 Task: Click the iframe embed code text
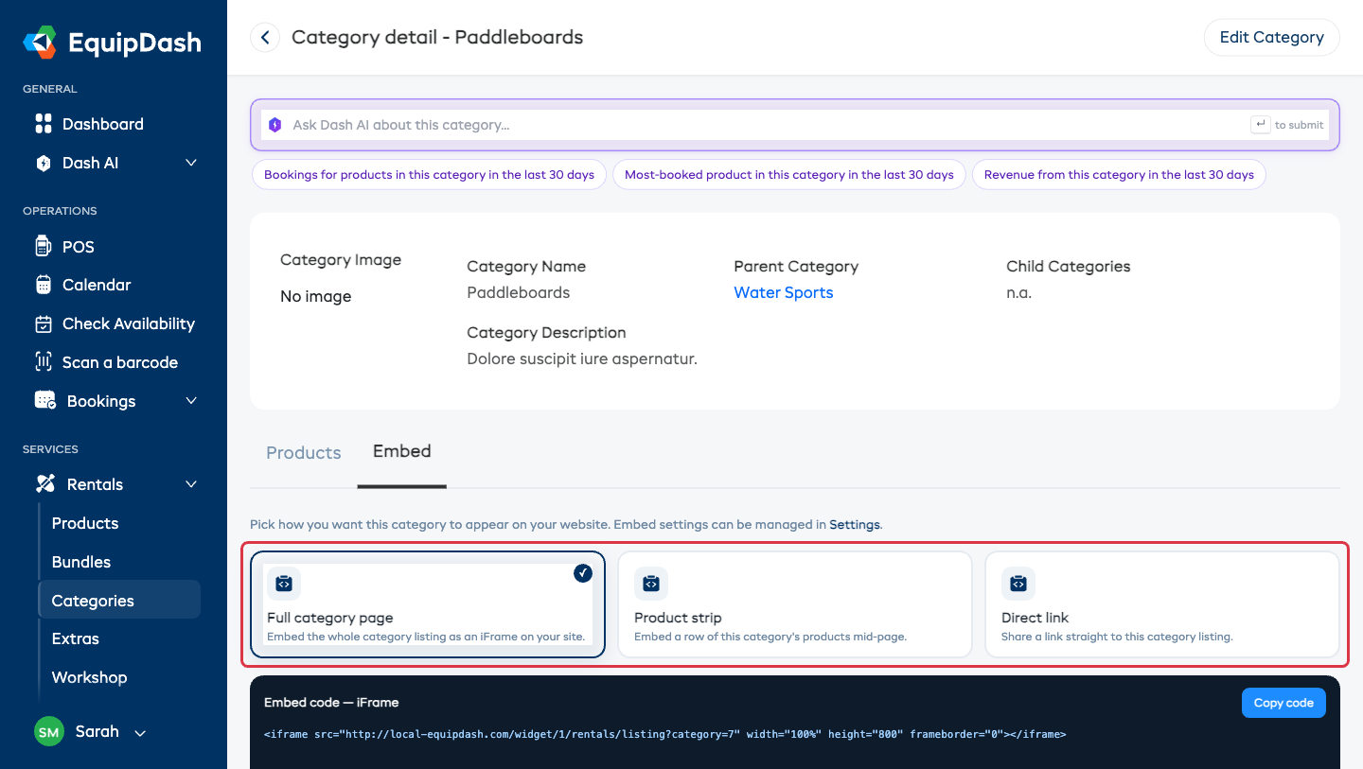(x=665, y=734)
